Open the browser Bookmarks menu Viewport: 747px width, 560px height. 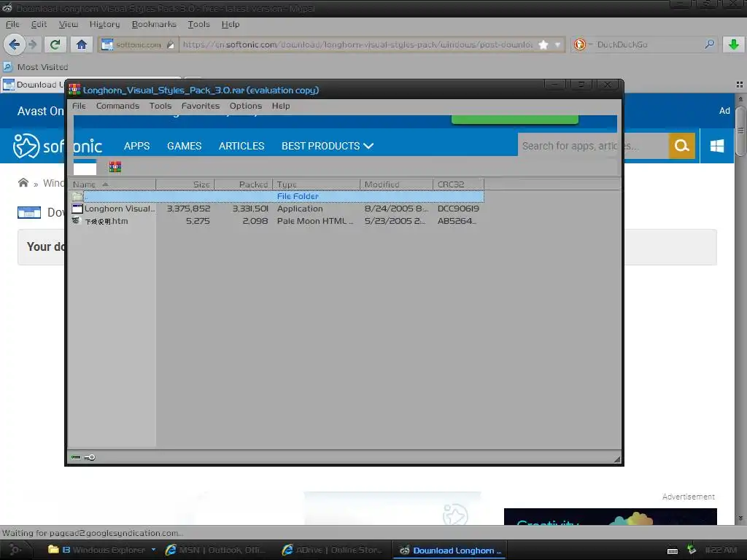point(154,24)
